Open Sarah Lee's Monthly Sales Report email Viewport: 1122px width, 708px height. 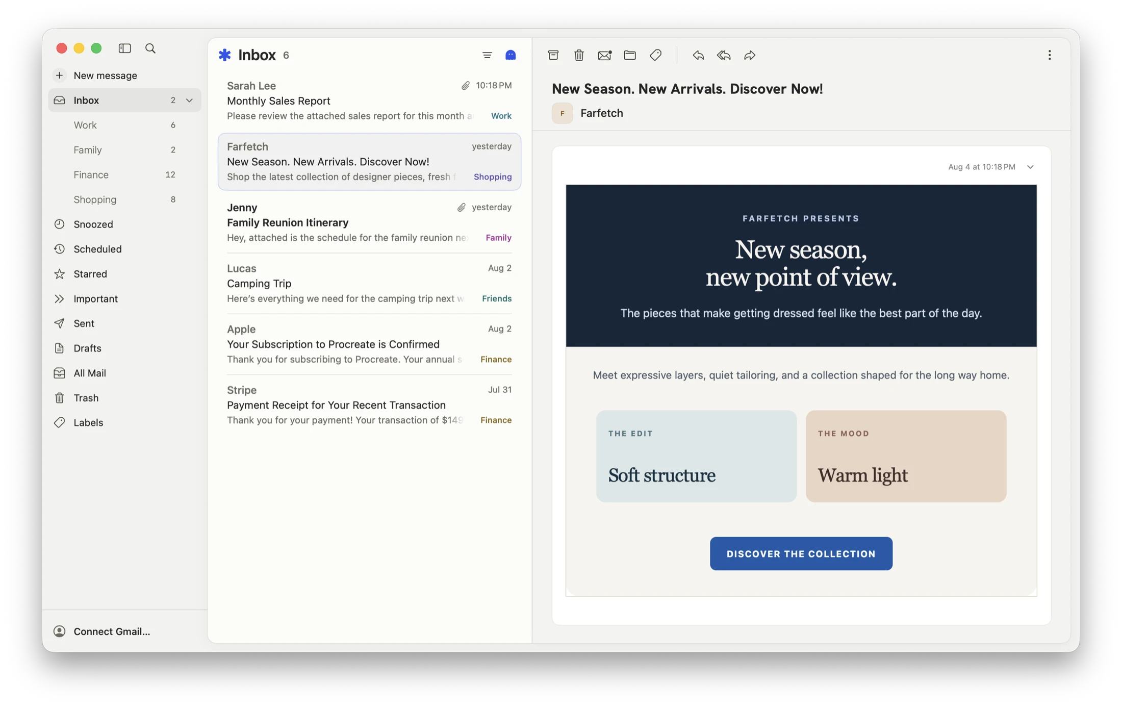tap(369, 100)
